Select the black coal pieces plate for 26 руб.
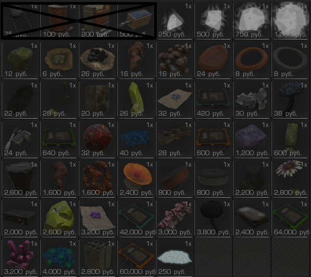The height and width of the screenshot is (277, 311). pos(98,60)
